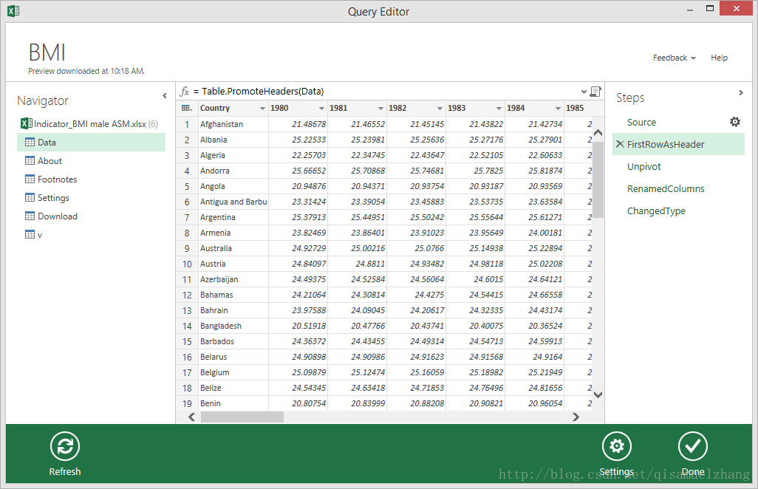Viewport: 758px width, 489px height.
Task: Click the fx formula icon
Action: tap(185, 92)
